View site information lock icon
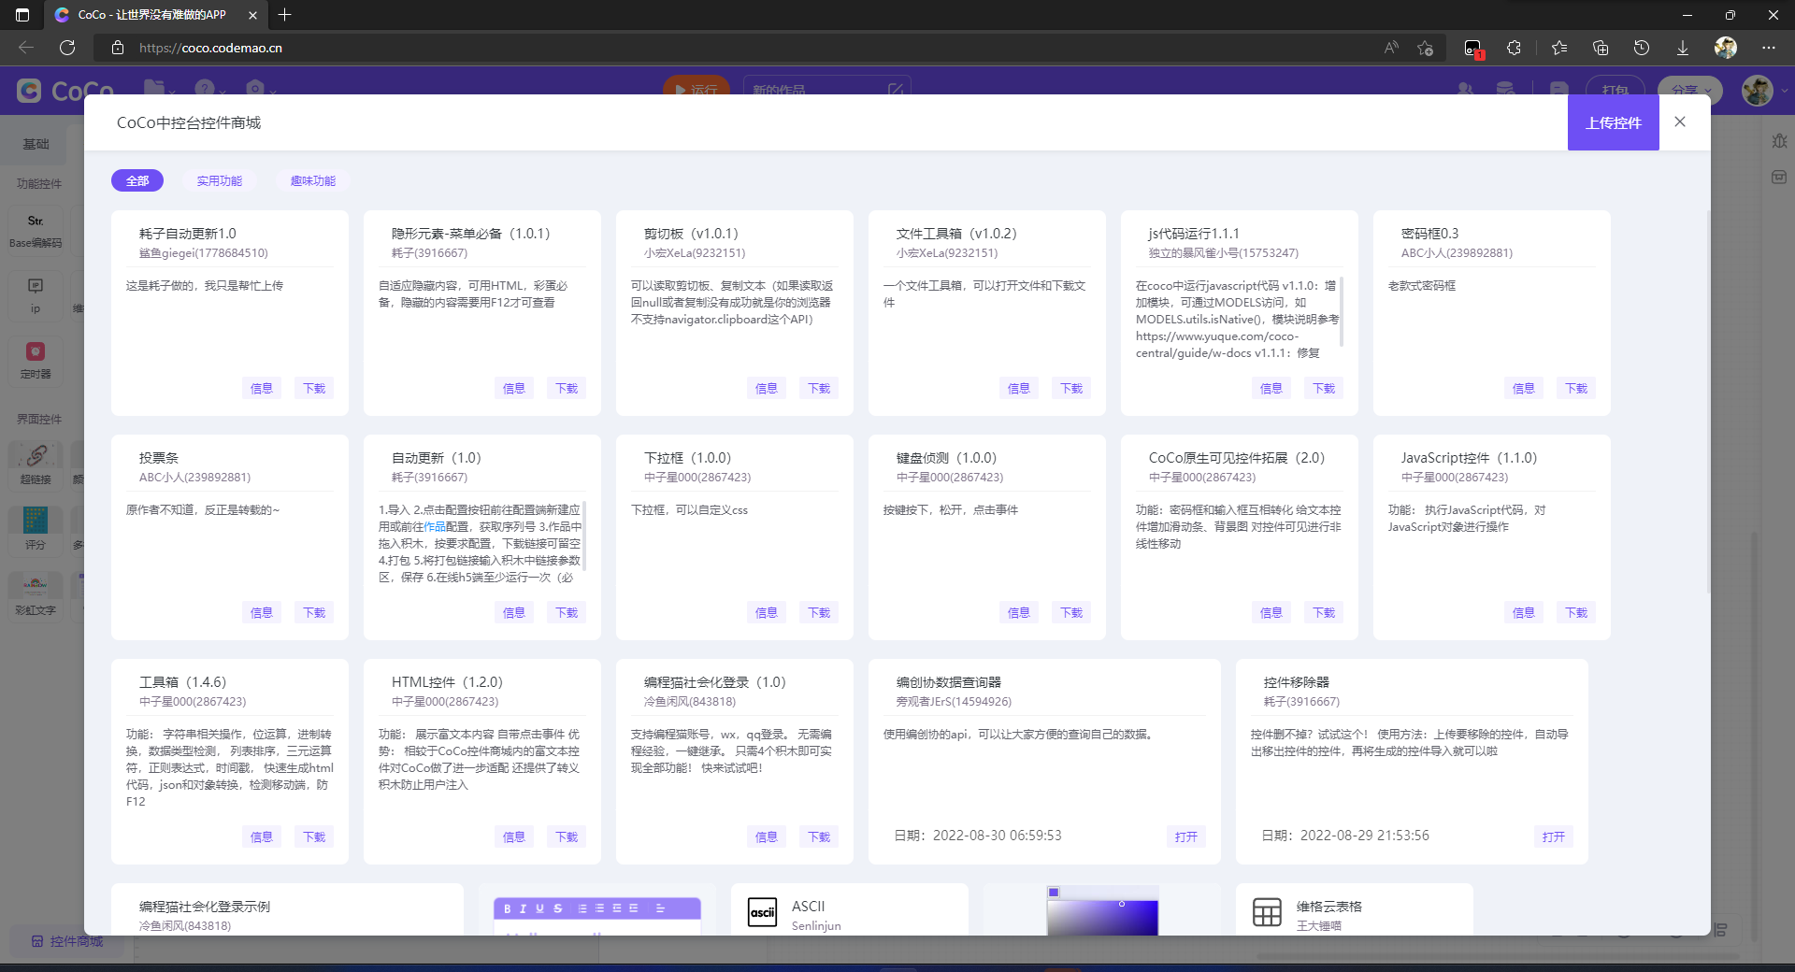Screen dimensions: 1795x972 pos(118,48)
